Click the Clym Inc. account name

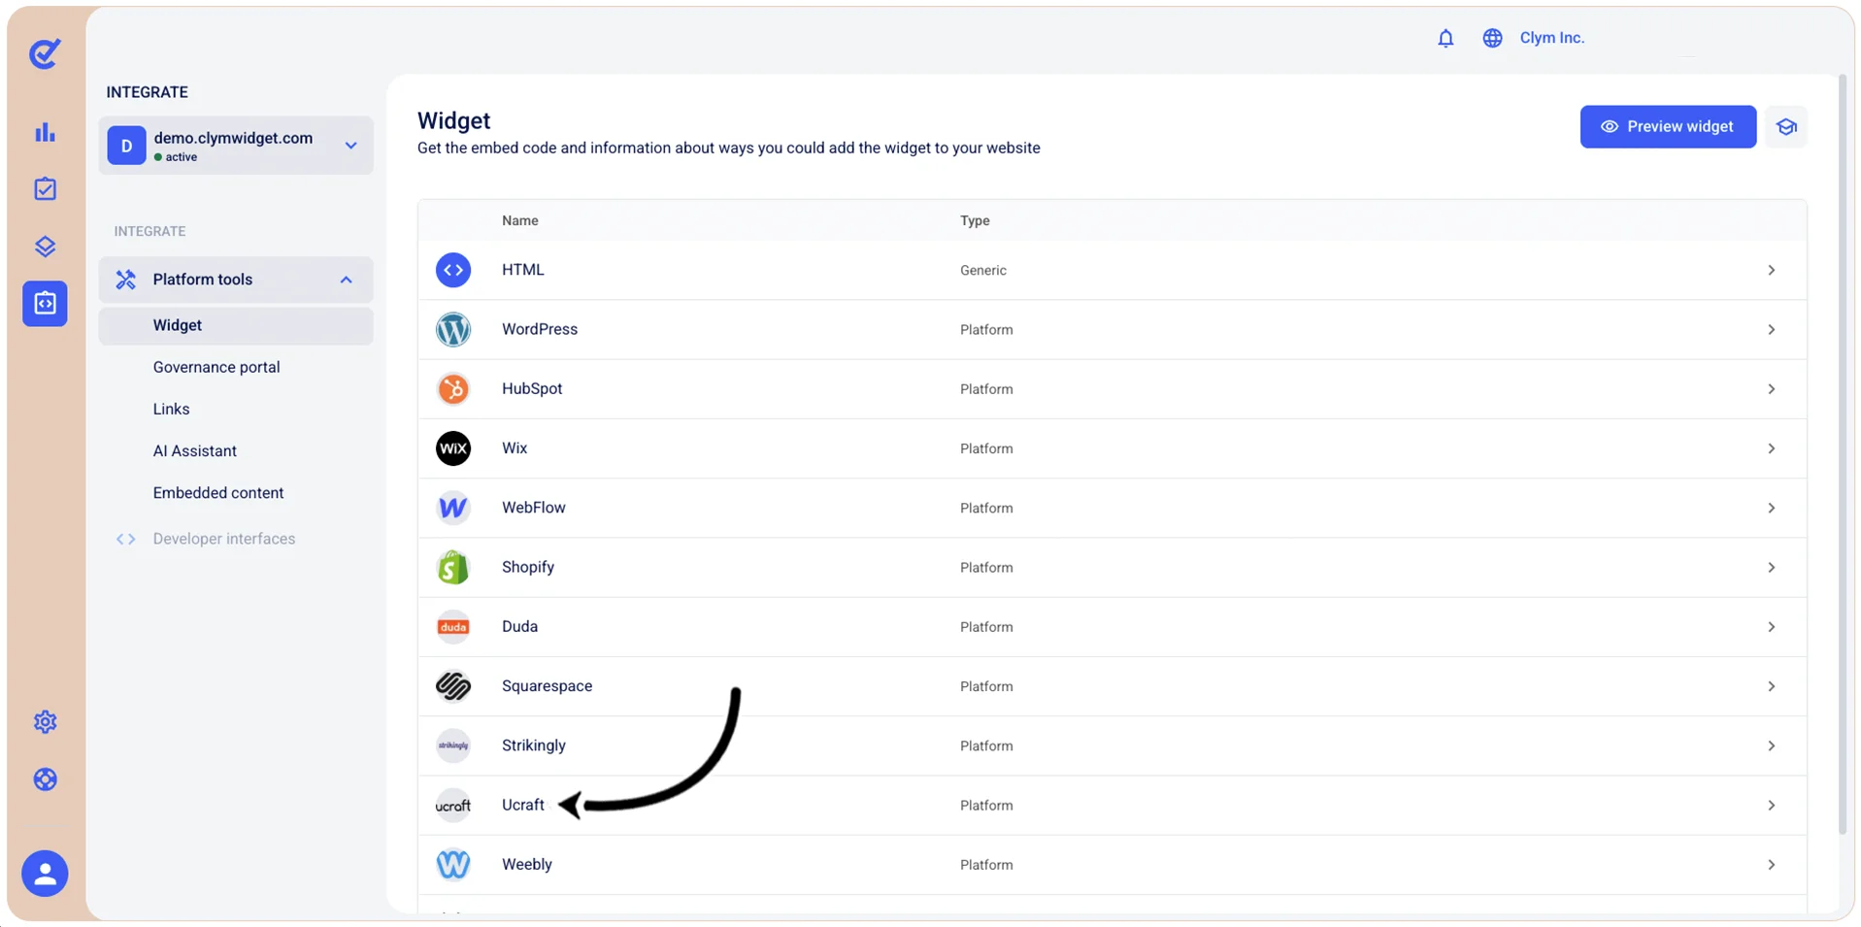[1551, 38]
